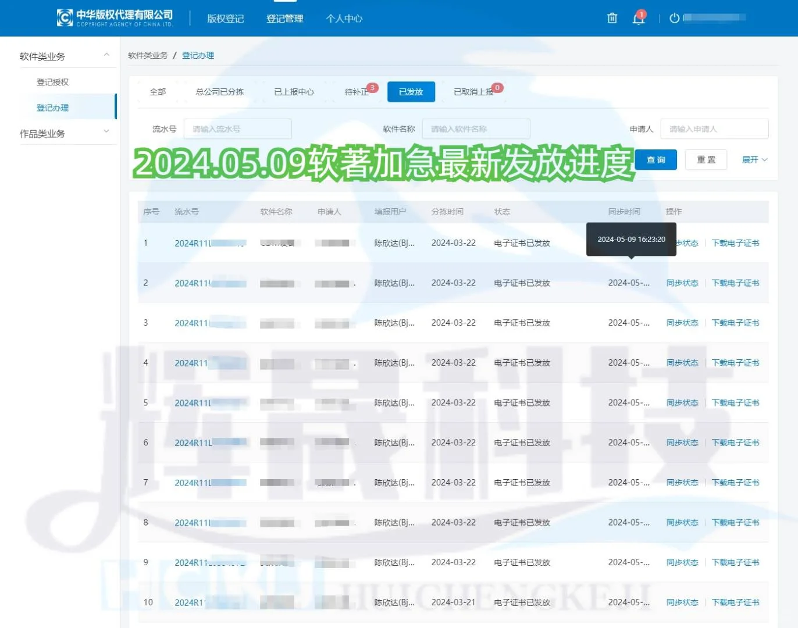Screen dimensions: 798x628
Task: Open the 个人中心 menu
Action: 344,18
